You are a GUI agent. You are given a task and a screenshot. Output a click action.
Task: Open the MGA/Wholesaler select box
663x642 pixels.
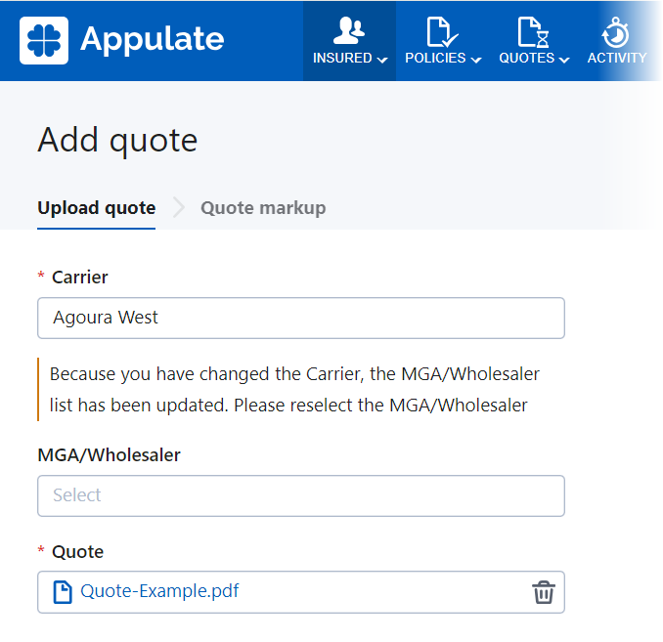pyautogui.click(x=300, y=495)
